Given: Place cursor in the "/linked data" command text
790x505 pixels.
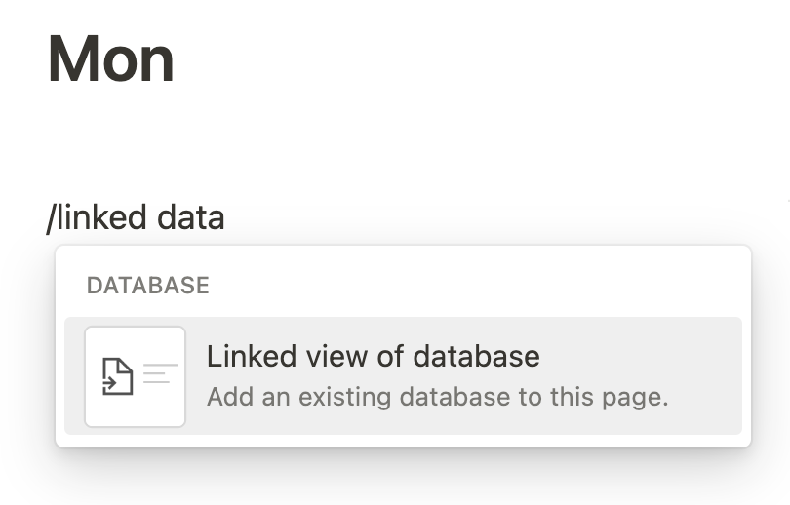Looking at the screenshot, I should [x=135, y=217].
